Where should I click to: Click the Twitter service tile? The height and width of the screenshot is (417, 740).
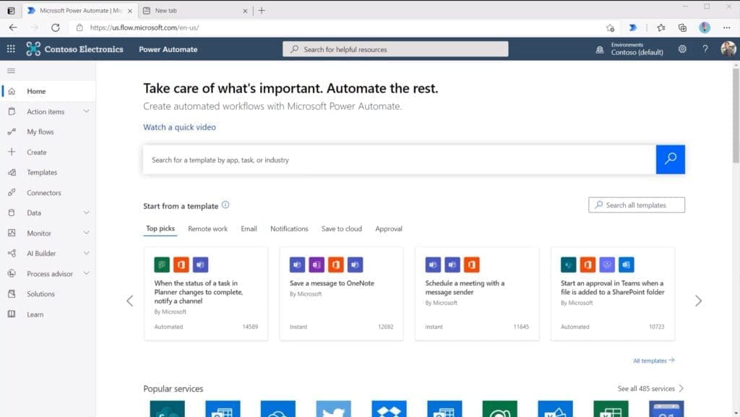click(x=334, y=408)
